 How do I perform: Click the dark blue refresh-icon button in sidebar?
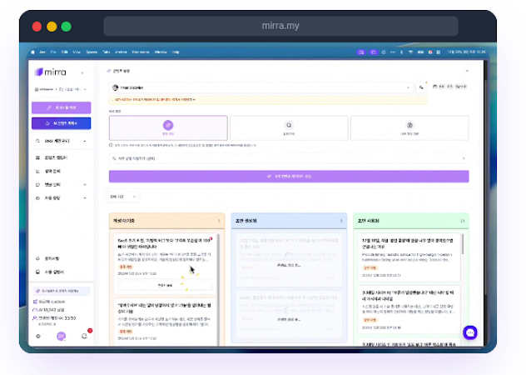[x=61, y=123]
